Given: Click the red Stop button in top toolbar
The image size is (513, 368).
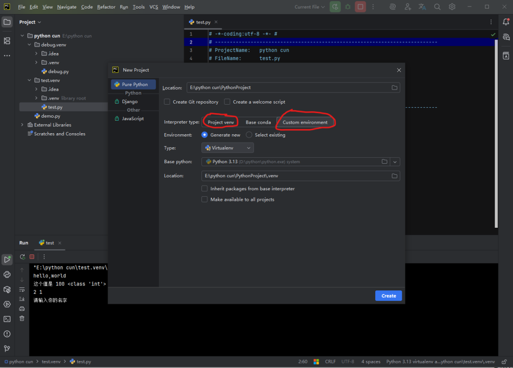Looking at the screenshot, I should 360,7.
